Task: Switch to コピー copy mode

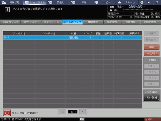Action: click(x=104, y=2)
